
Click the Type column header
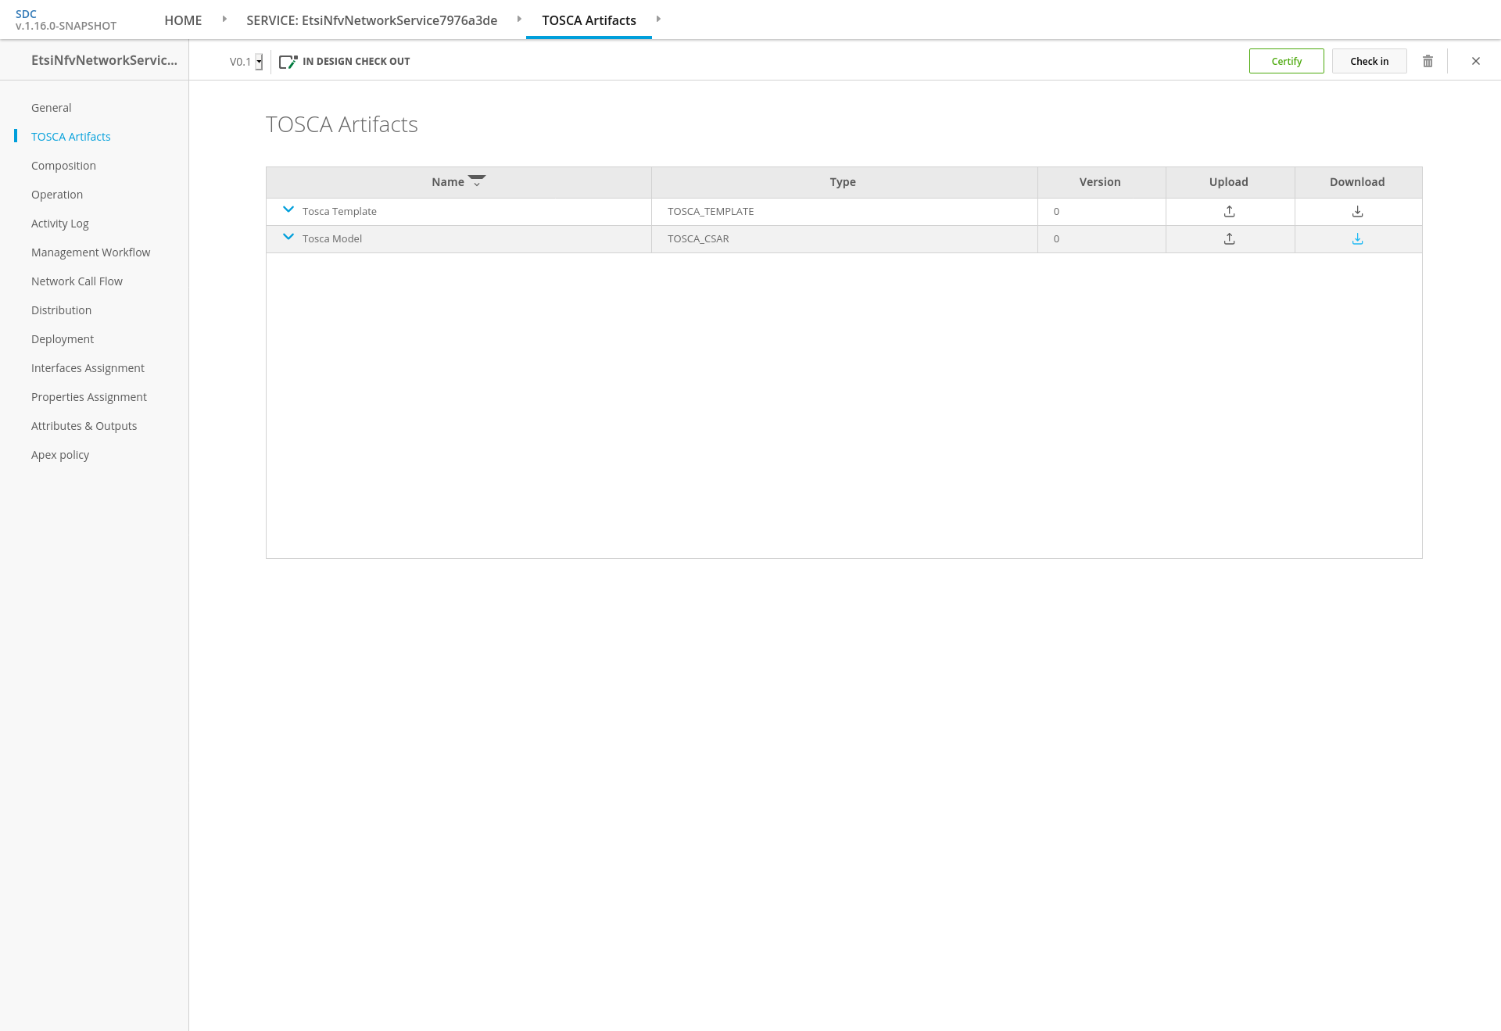pos(843,182)
